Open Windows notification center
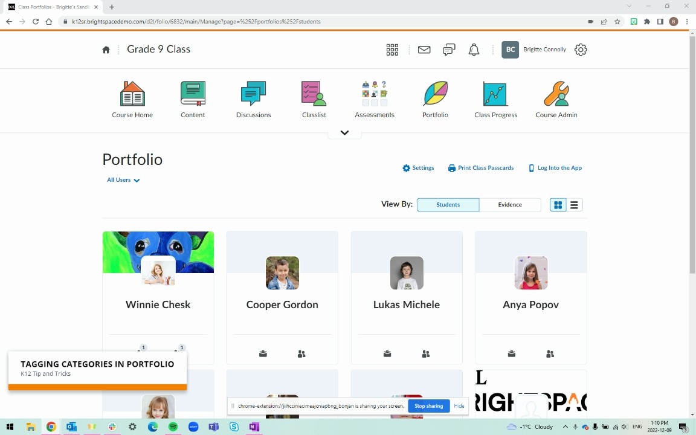The height and width of the screenshot is (435, 696). tap(683, 427)
